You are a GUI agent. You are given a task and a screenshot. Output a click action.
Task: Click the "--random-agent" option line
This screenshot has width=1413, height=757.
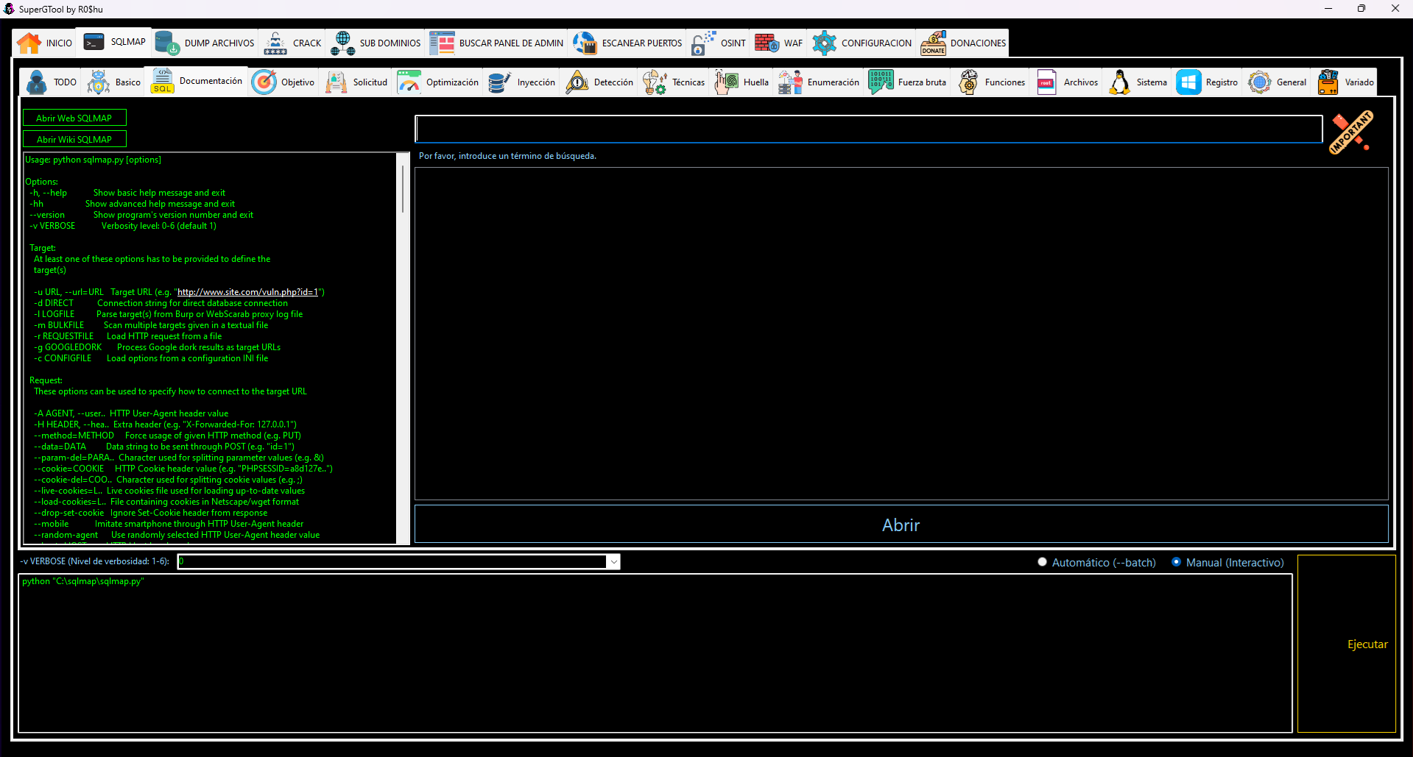[x=177, y=535]
